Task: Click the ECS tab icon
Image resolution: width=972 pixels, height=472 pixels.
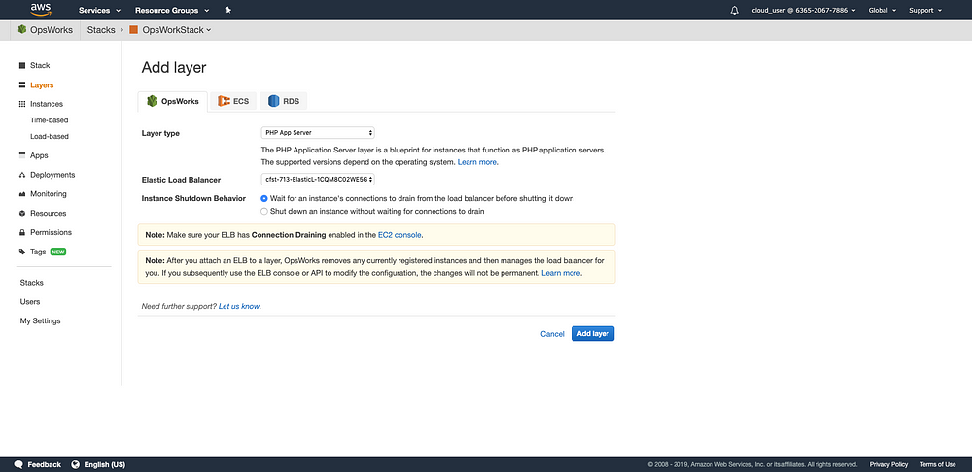Action: click(224, 101)
